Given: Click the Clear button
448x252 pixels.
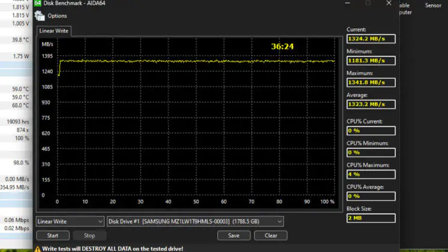Looking at the screenshot, I should coord(271,235).
